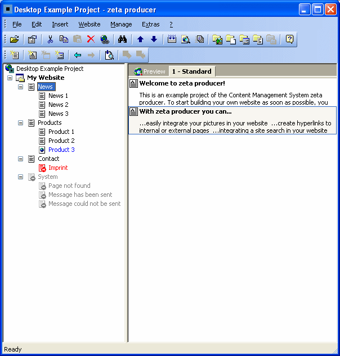340x356 pixels.
Task: Collapse the Contact tree node
Action: coord(20,159)
